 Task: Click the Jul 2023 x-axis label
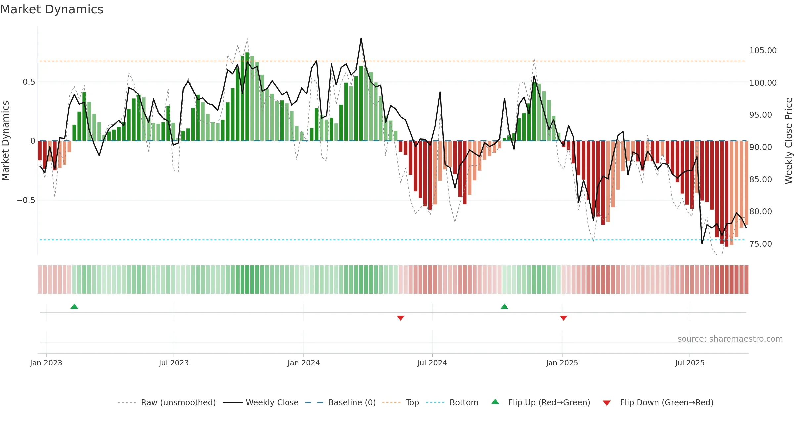(x=174, y=363)
